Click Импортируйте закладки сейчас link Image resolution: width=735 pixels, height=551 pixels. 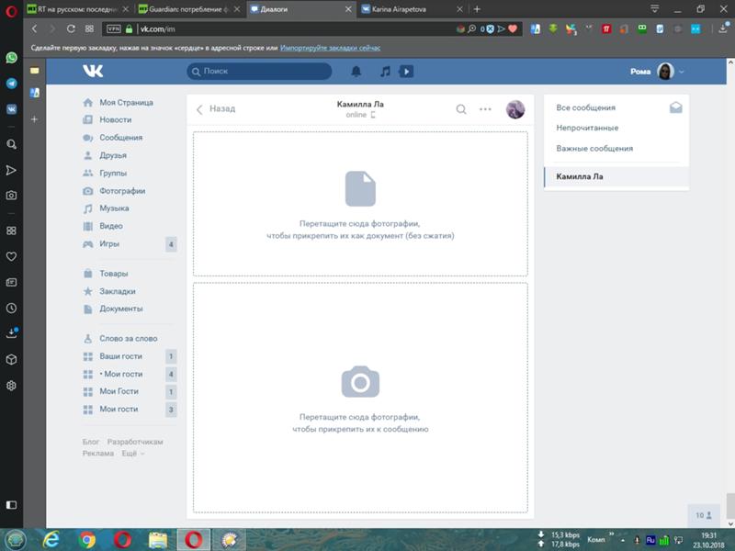(330, 48)
